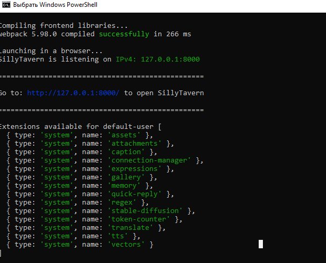Click the 'token-counter' extension name
The image size is (326, 263).
coord(139,219)
